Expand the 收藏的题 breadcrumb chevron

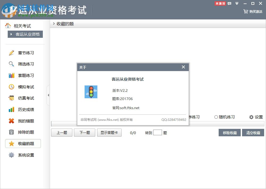[54, 24]
